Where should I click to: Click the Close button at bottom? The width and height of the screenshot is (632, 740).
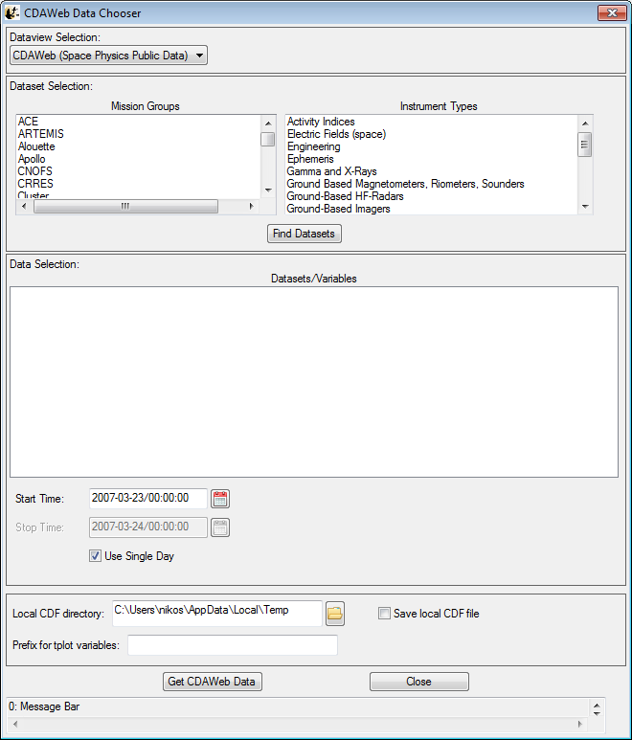click(418, 682)
